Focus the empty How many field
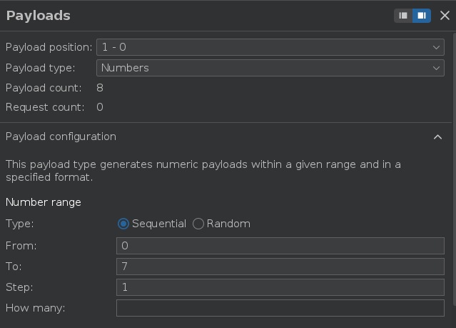This screenshot has height=328, width=456. pyautogui.click(x=280, y=308)
